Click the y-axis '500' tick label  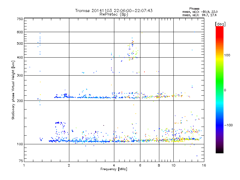tap(20, 43)
